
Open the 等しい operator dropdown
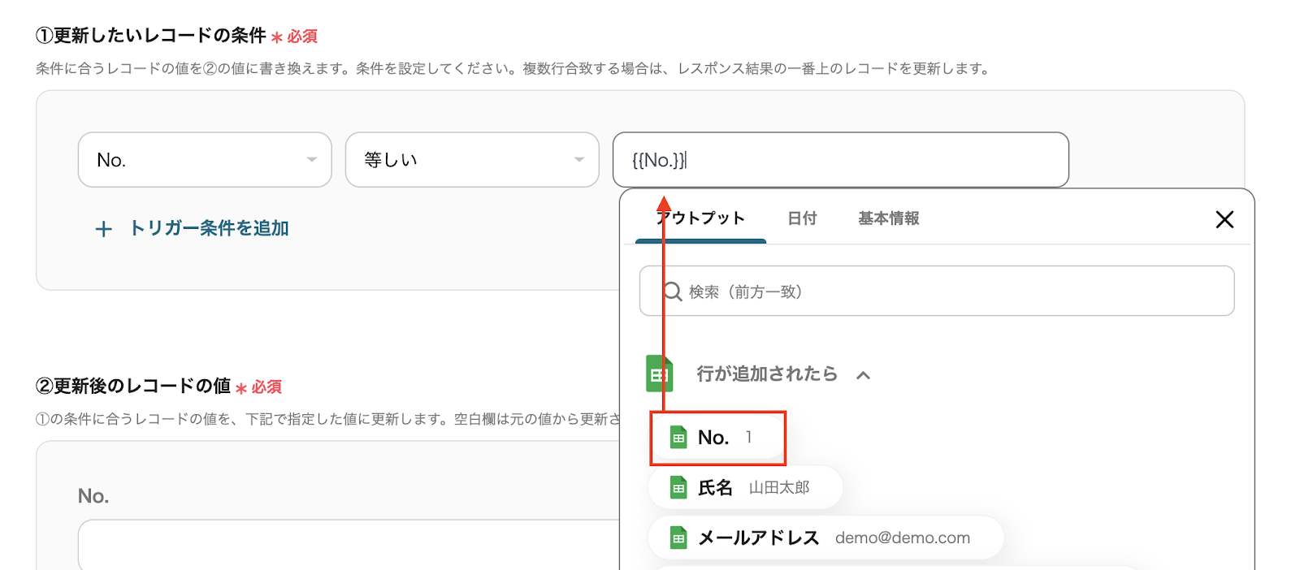472,160
